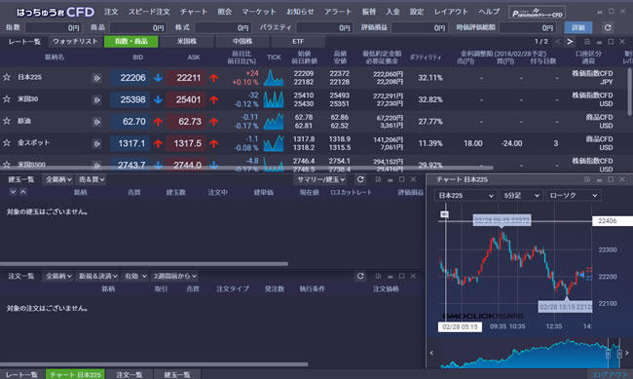The height and width of the screenshot is (379, 633).
Task: Toggle favorite star for 原油
Action: 7,121
